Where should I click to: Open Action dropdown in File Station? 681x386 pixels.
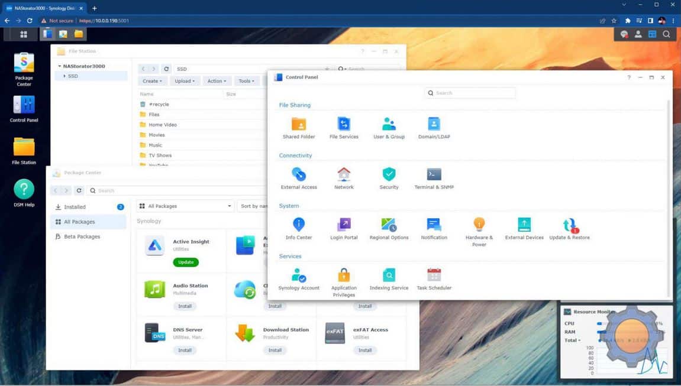click(x=217, y=81)
